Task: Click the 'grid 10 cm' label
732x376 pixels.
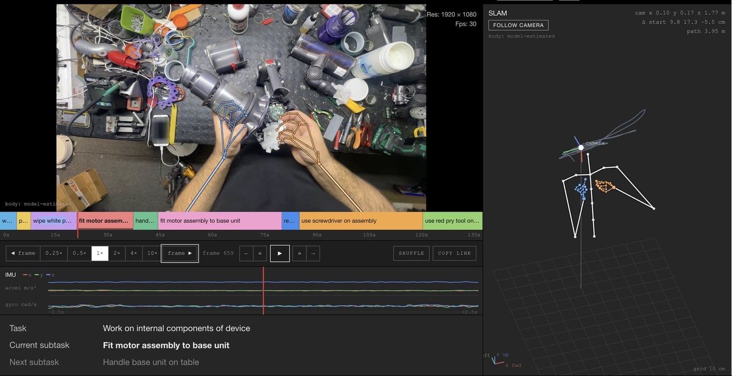Action: point(709,369)
